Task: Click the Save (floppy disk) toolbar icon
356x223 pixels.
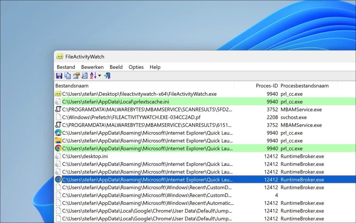Action: pyautogui.click(x=59, y=76)
